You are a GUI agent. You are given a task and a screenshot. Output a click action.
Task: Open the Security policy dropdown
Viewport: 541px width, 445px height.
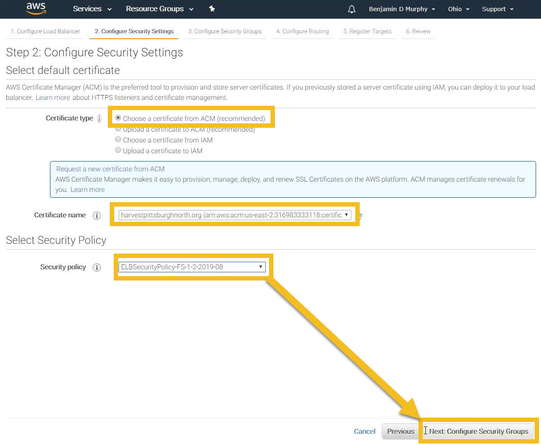192,267
